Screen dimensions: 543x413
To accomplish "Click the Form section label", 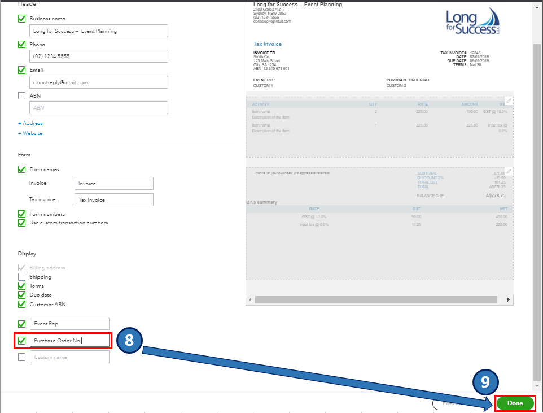I will tap(24, 155).
